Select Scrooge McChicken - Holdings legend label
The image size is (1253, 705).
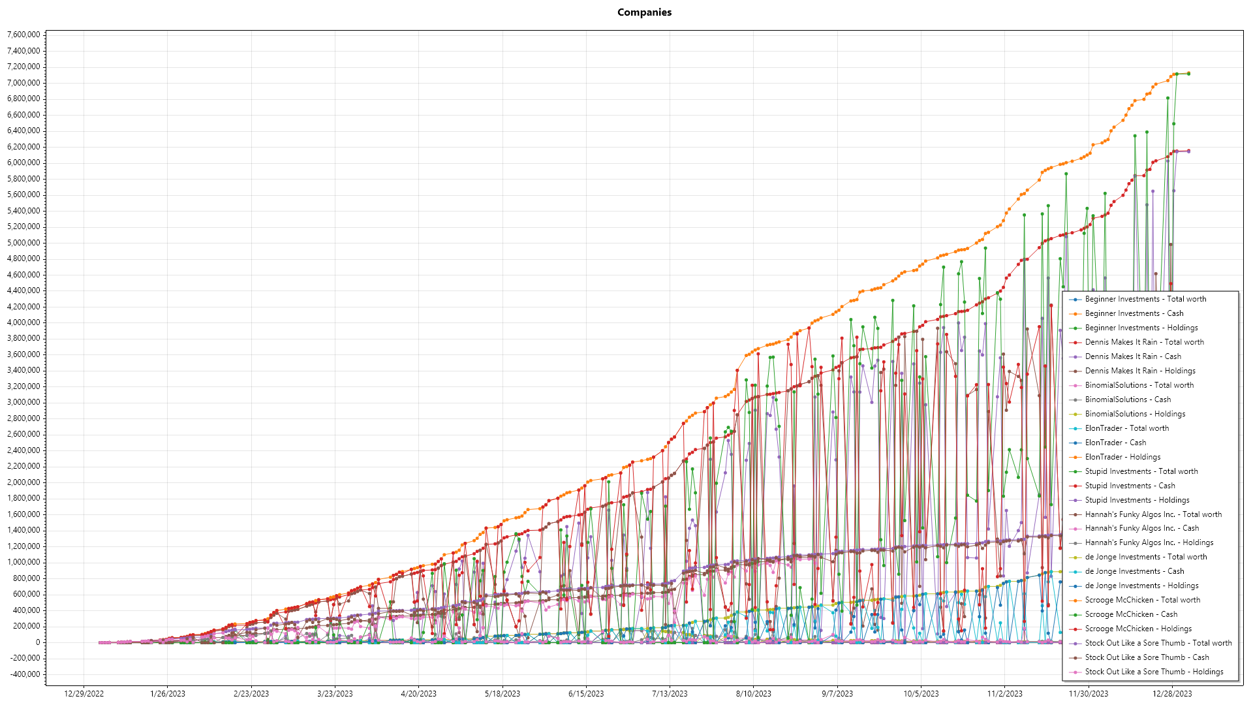tap(1138, 629)
